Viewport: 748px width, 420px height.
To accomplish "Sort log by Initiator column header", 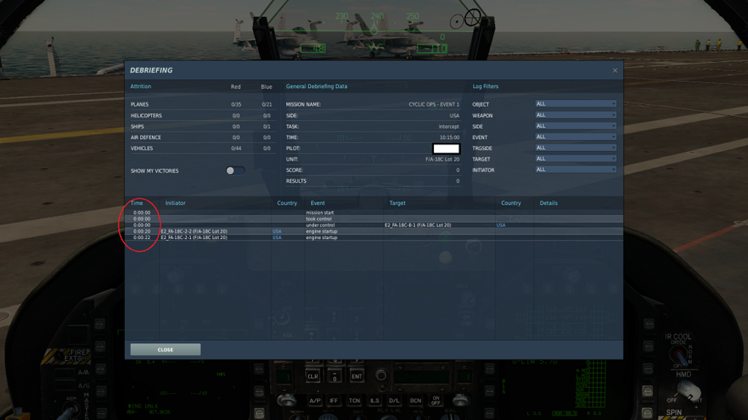I will pyautogui.click(x=175, y=203).
